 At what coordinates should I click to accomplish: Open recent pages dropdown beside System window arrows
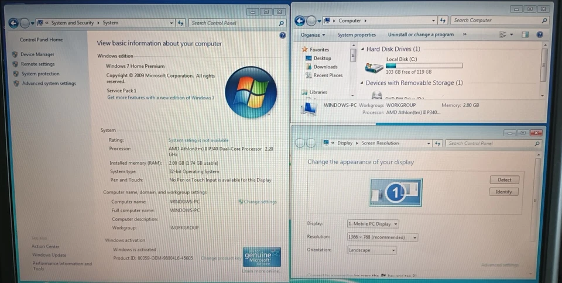[33, 23]
